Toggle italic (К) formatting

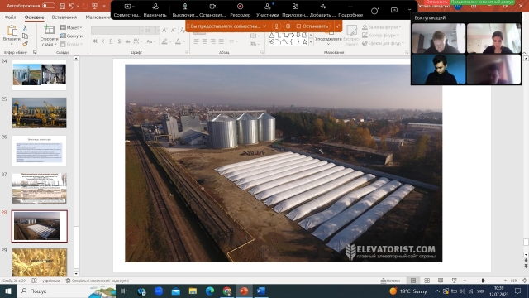tap(102, 41)
